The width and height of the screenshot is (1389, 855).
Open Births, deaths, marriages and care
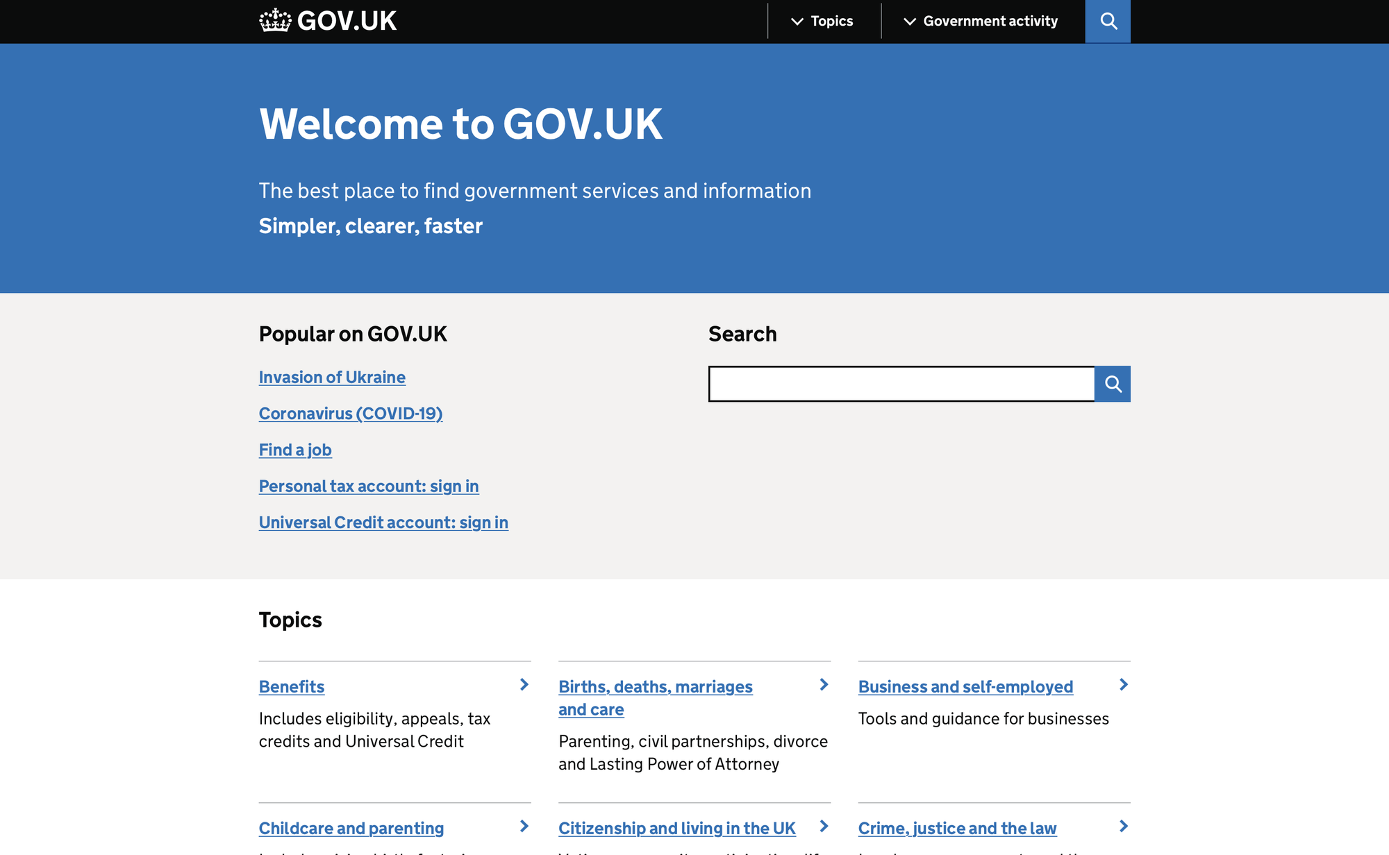tap(656, 698)
